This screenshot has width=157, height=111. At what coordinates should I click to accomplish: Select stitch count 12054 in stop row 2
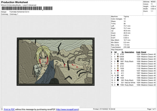click(122, 57)
